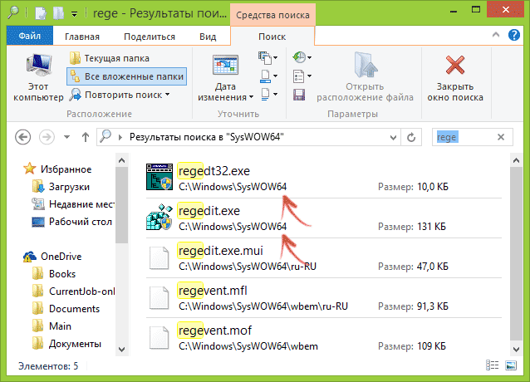Image resolution: width=530 pixels, height=382 pixels.
Task: Open the CurrentJob folder in OneDrive
Action: (x=74, y=291)
